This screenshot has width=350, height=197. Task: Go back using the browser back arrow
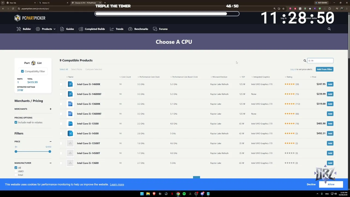[x=3, y=8]
